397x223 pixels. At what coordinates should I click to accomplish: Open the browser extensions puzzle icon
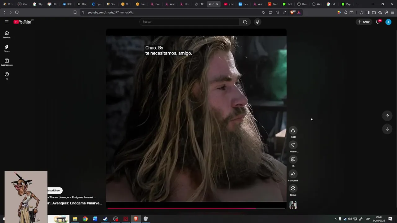[x=345, y=12]
